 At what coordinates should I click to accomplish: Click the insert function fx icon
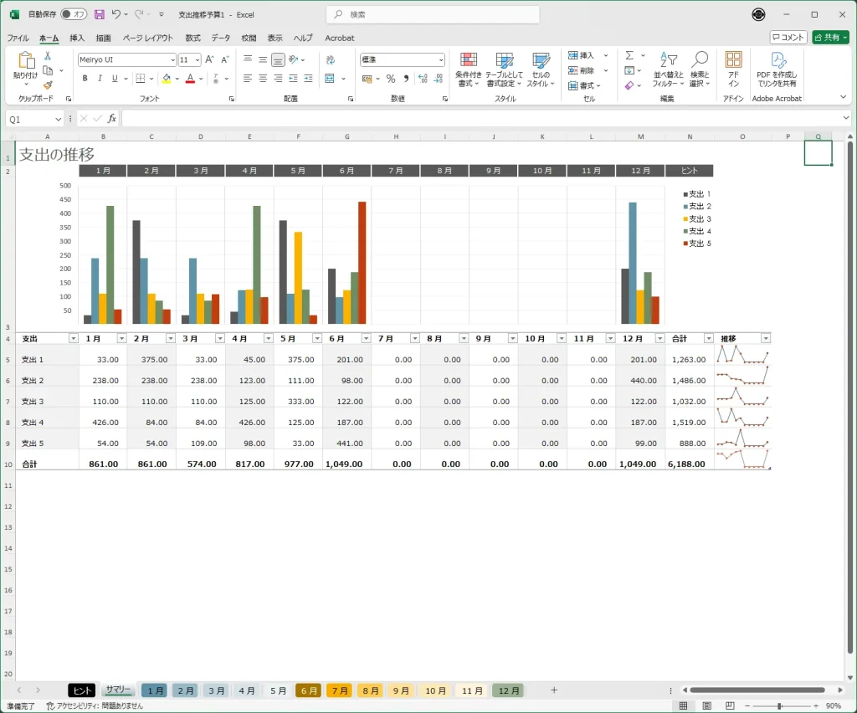tap(112, 119)
